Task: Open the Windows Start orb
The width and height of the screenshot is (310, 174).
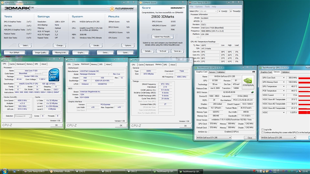Action: click(4, 171)
